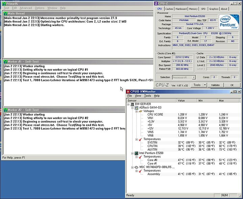
Task: Click the Intel Pentium inside logo
Action: tap(228, 22)
